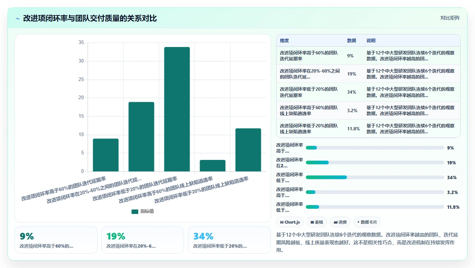Select the 表格 tag chip
475x268 pixels.
coord(317,222)
